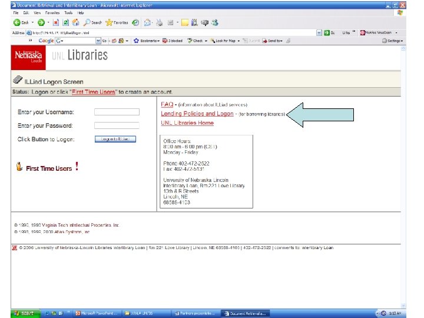Open the UNL Libraries Home link

[187, 122]
